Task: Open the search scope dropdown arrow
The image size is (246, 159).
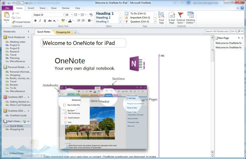Action: click(242, 31)
